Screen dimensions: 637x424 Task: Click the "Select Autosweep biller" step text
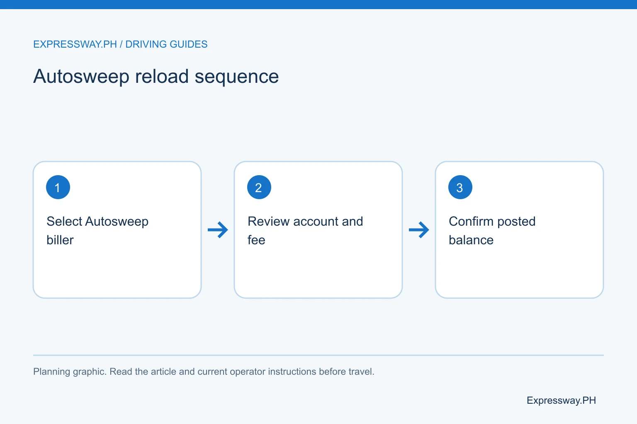click(97, 231)
